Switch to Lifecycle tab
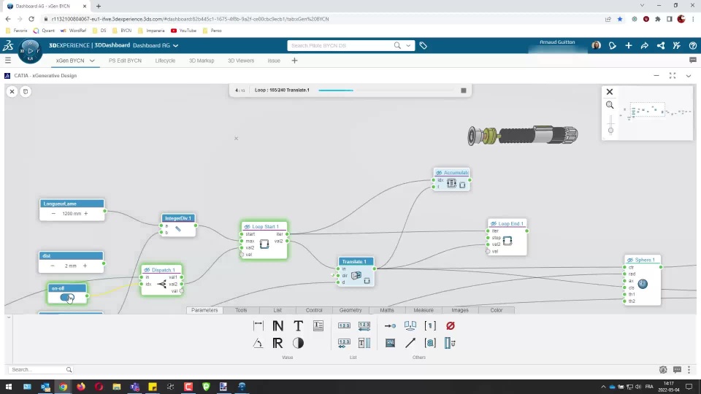 (165, 61)
